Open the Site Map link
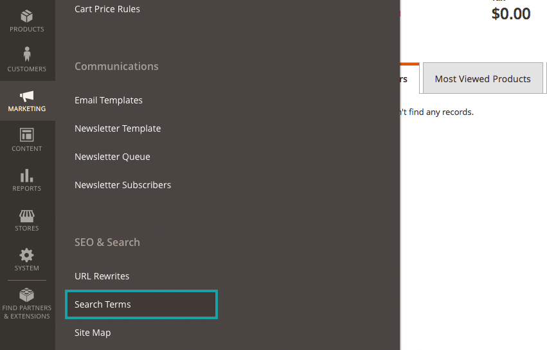The image size is (547, 350). coord(93,333)
